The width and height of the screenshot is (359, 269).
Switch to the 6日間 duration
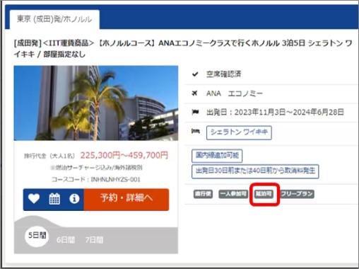pos(66,240)
